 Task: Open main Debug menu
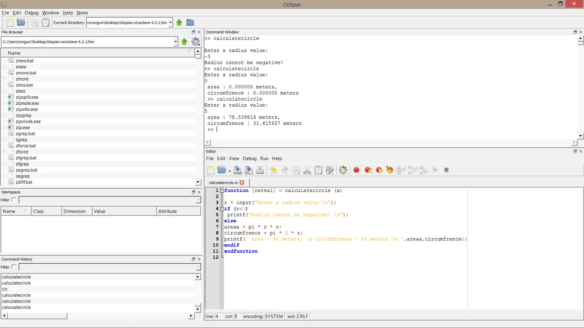point(31,13)
